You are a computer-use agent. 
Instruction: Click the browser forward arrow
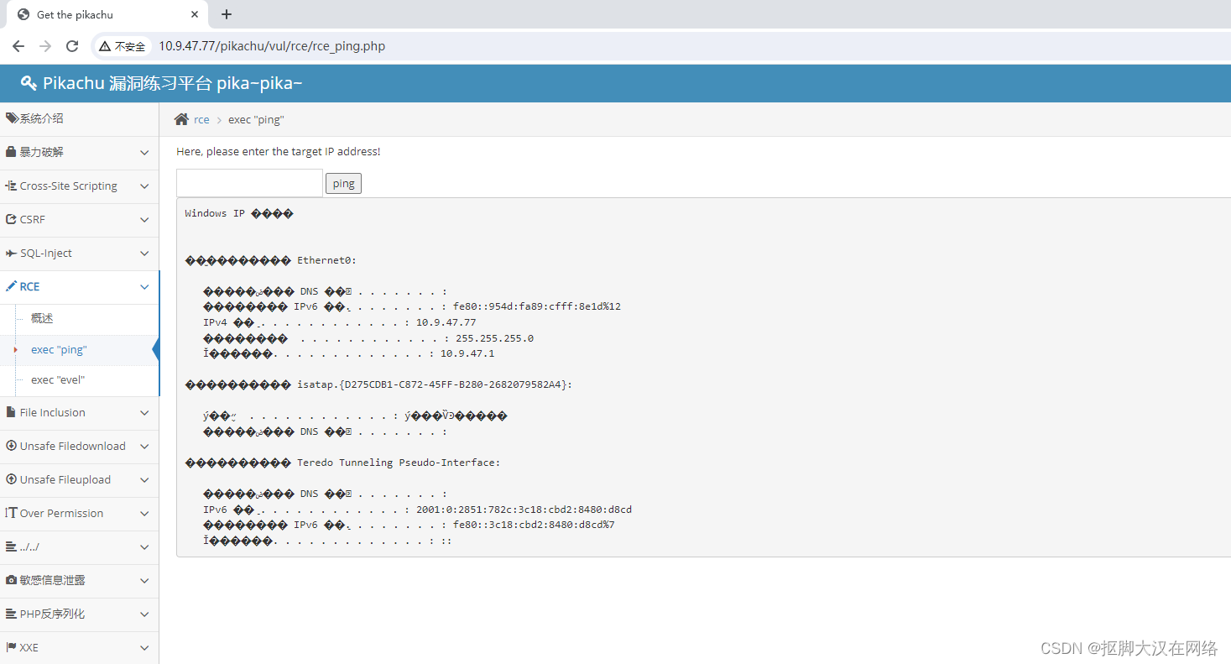45,46
